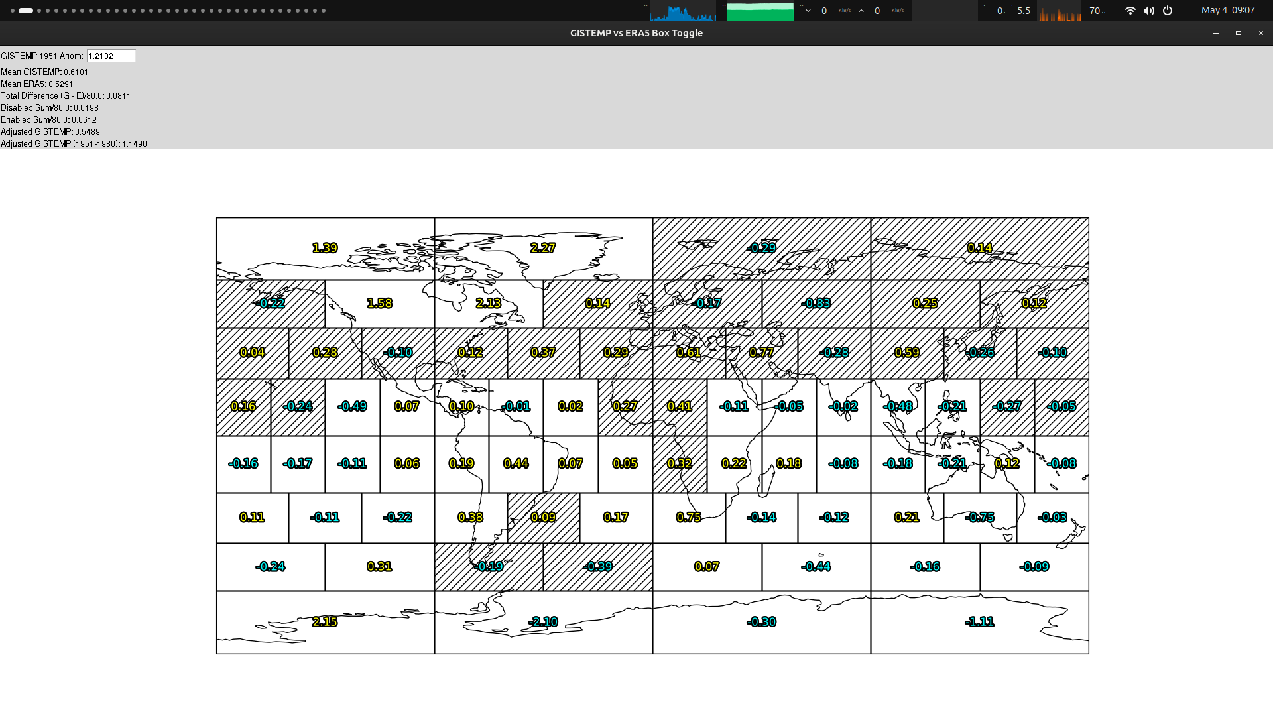Open the power menu icon
Viewport: 1273px width, 716px height.
click(1168, 11)
